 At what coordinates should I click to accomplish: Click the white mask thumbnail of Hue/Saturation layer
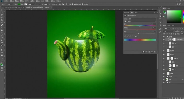(174, 39)
